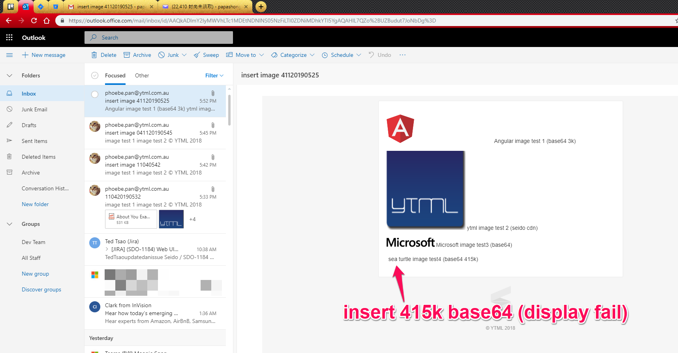Screen dimensions: 678x353
Task: Collapse the Groups section chevron
Action: click(x=9, y=224)
